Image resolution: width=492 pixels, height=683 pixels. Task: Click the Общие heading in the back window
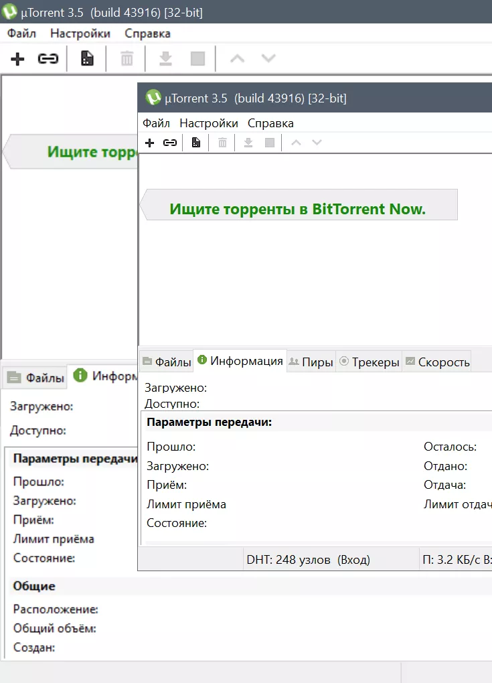tap(34, 587)
